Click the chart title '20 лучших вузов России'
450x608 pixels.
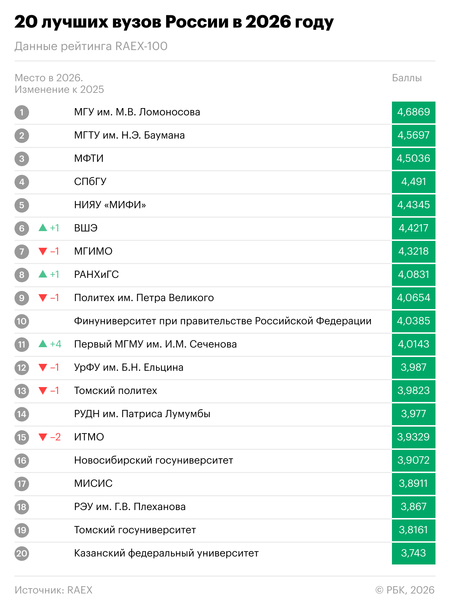click(x=174, y=22)
